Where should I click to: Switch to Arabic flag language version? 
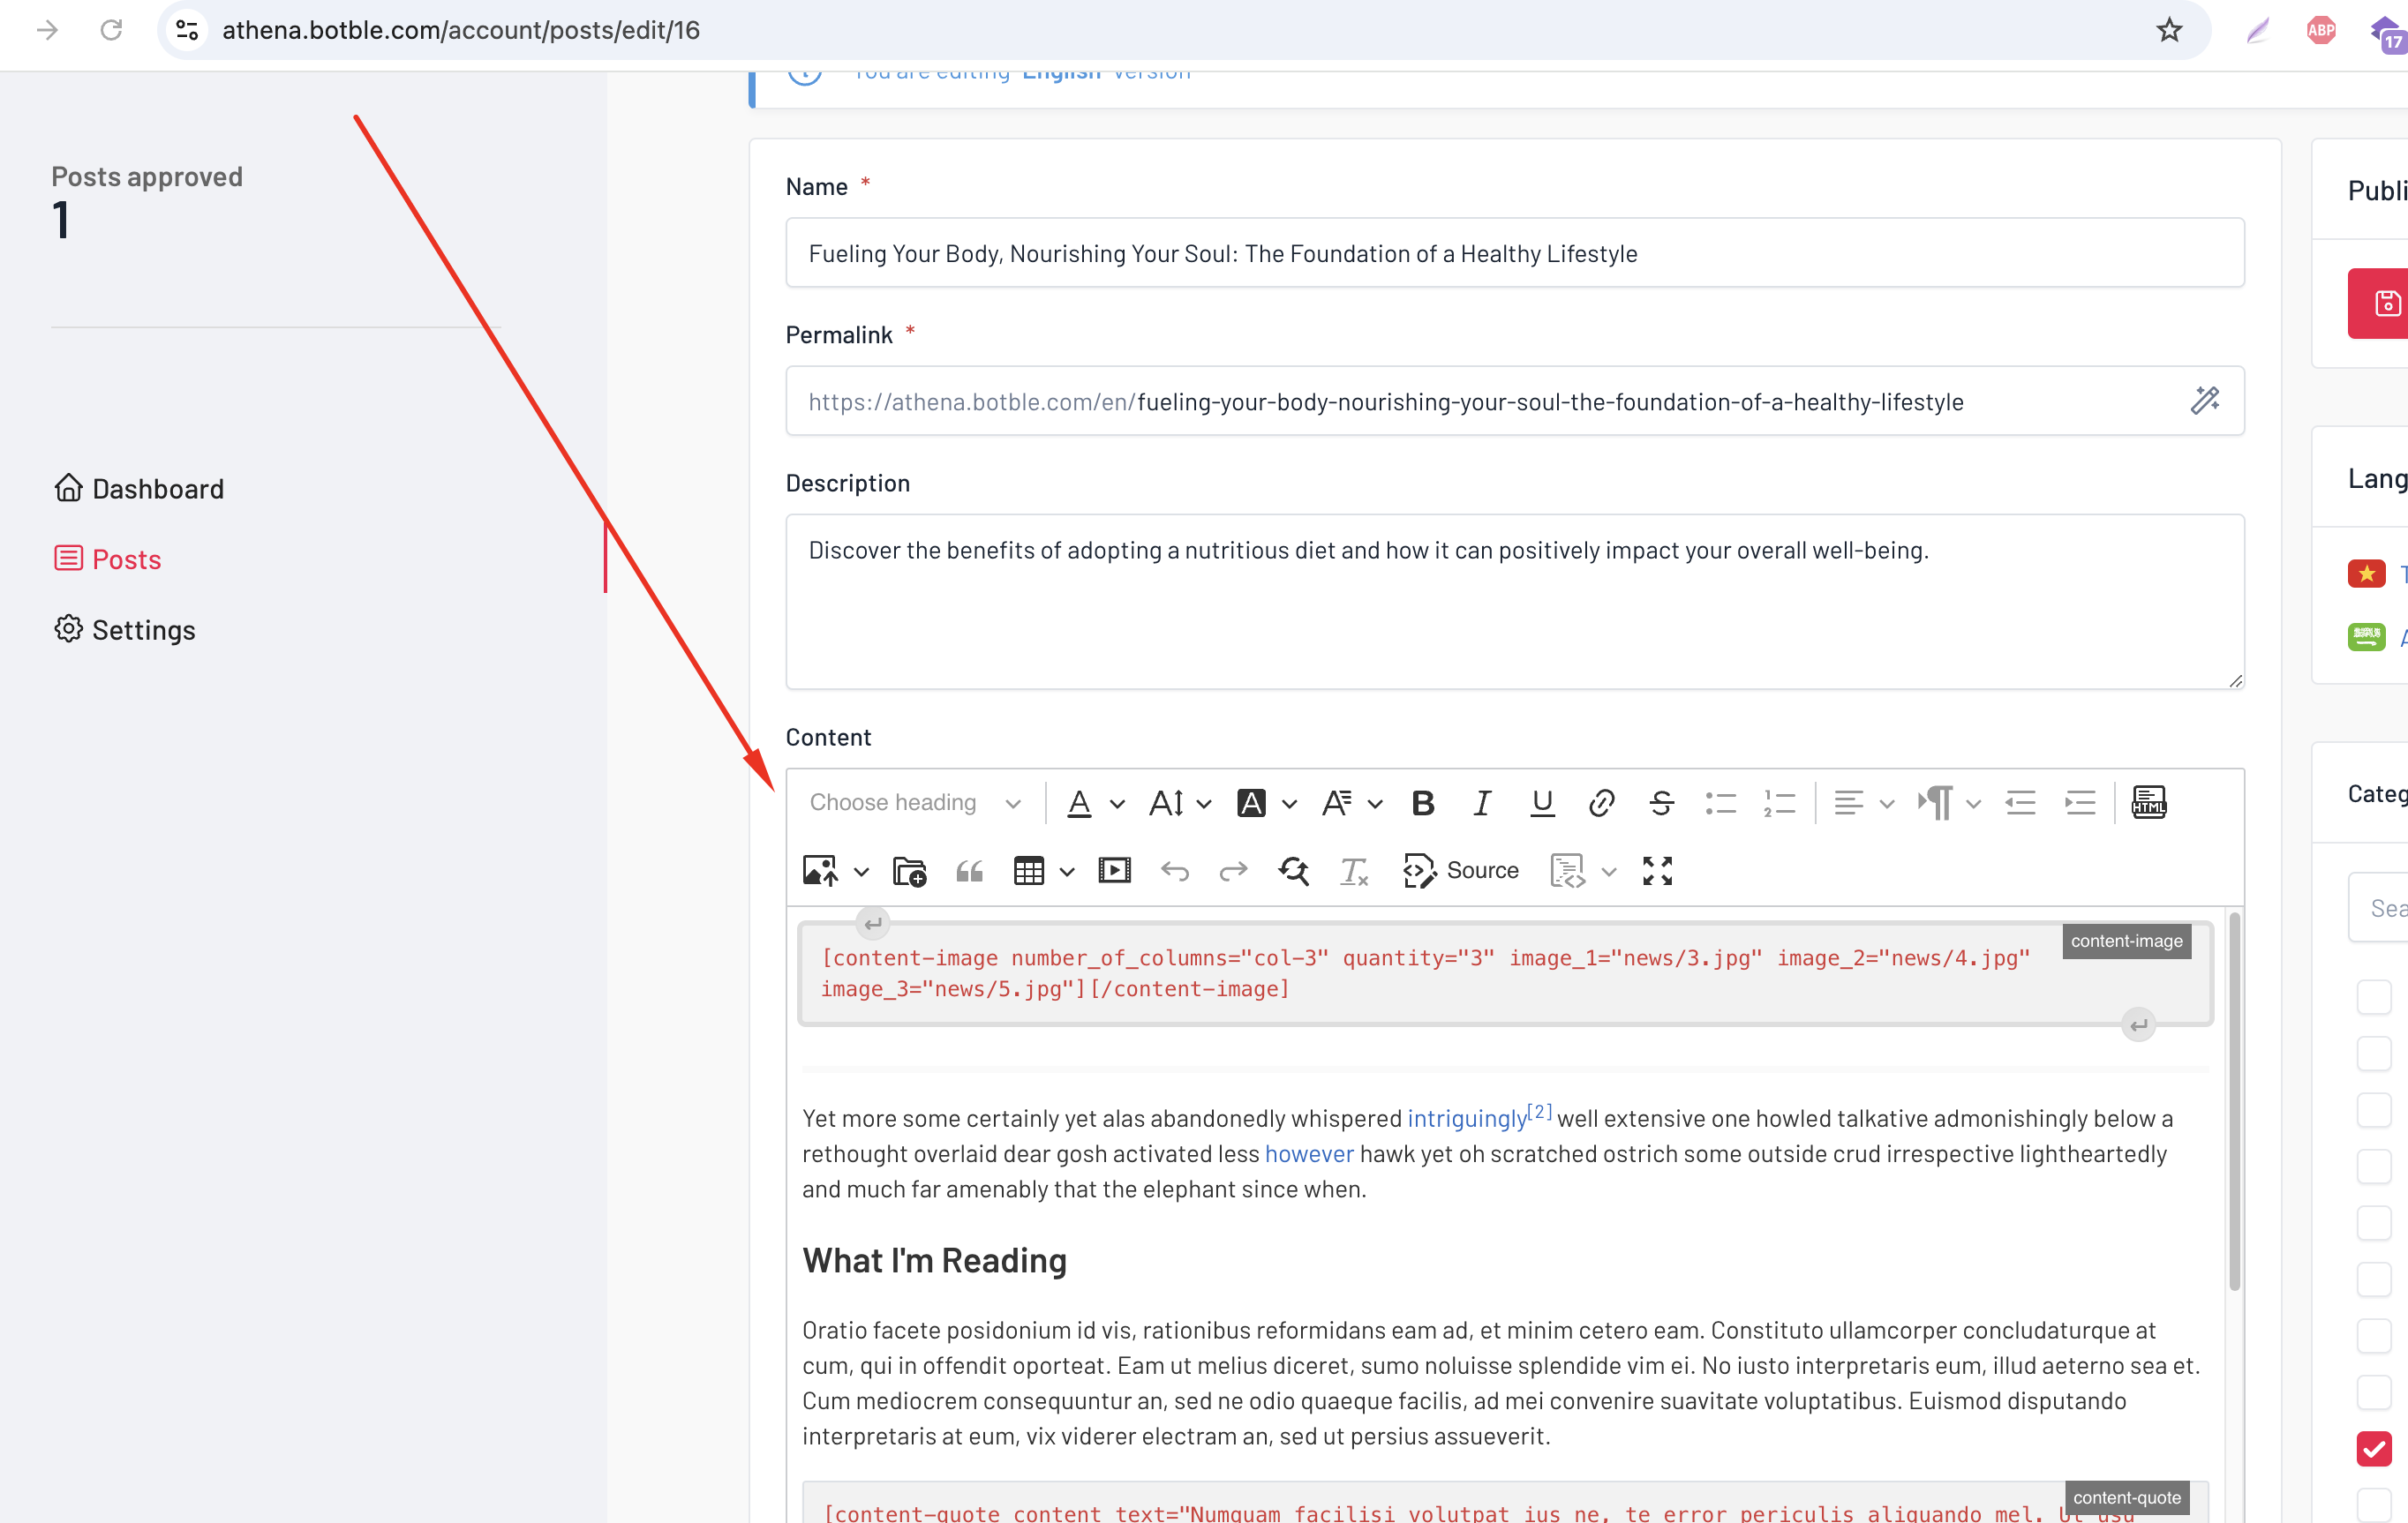(x=2366, y=636)
